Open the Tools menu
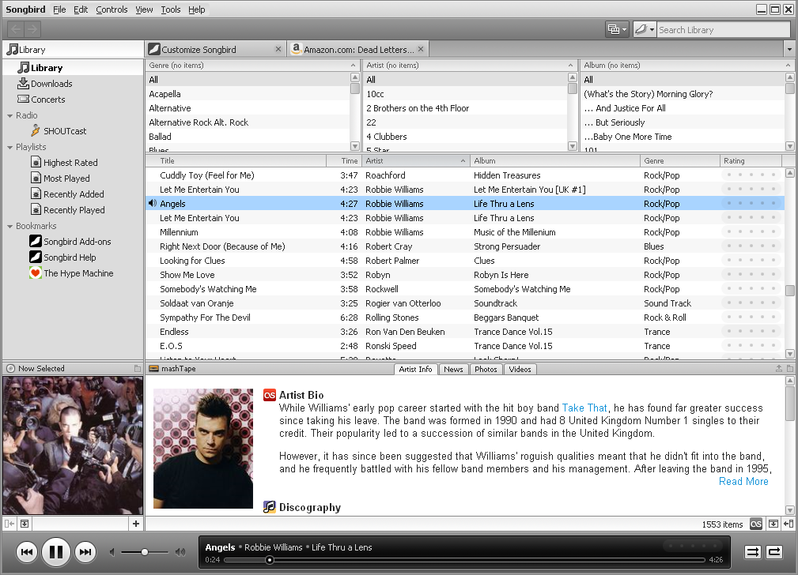 [x=171, y=9]
